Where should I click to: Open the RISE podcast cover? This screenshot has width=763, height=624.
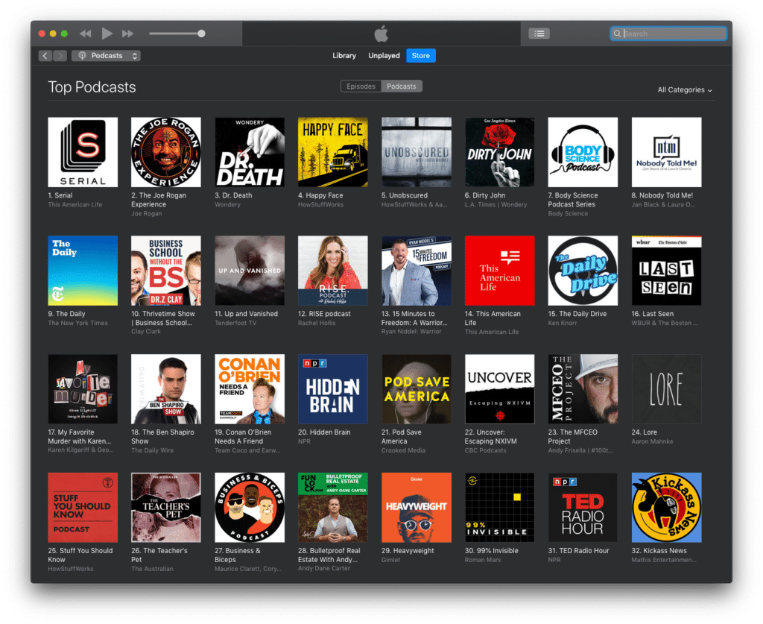click(x=333, y=271)
